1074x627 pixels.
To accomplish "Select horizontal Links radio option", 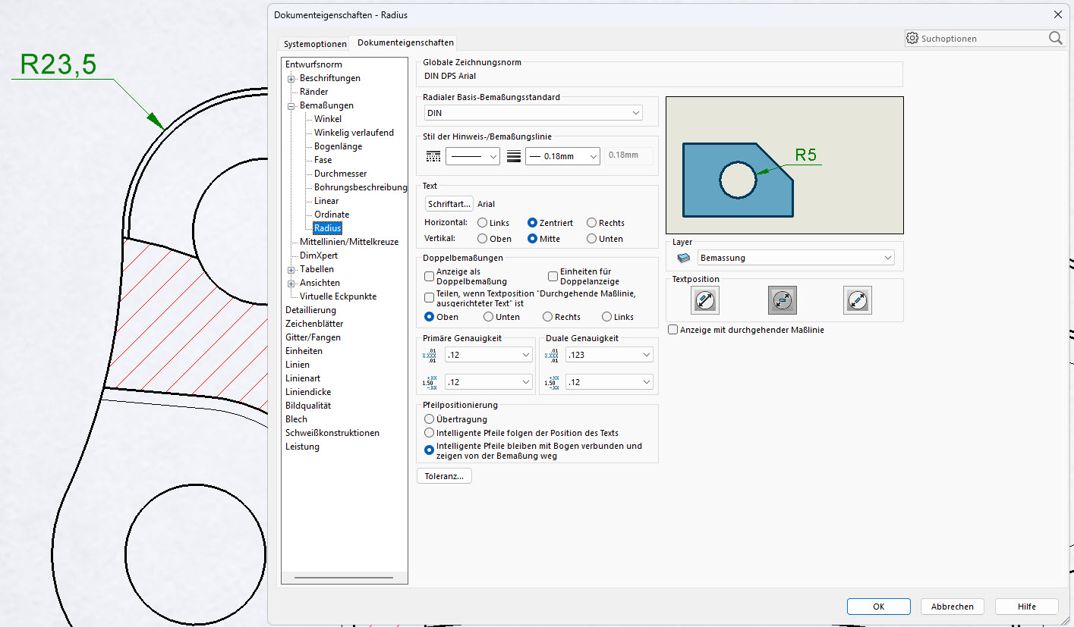I will pyautogui.click(x=483, y=223).
